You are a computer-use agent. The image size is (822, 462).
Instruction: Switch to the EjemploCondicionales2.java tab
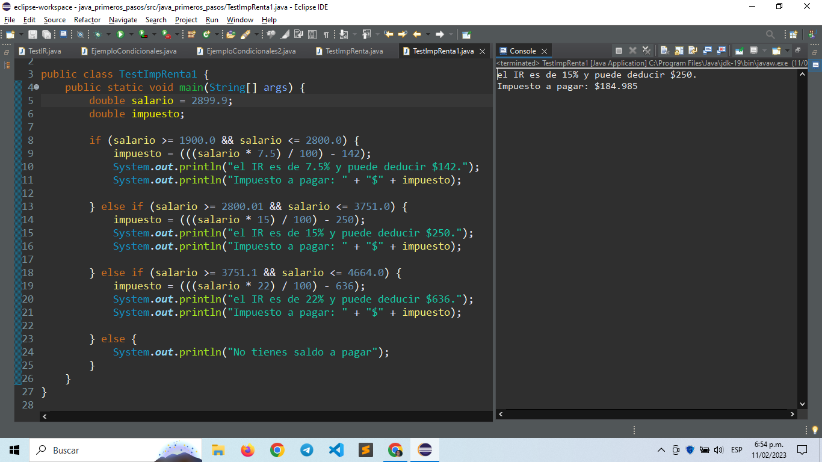click(246, 51)
